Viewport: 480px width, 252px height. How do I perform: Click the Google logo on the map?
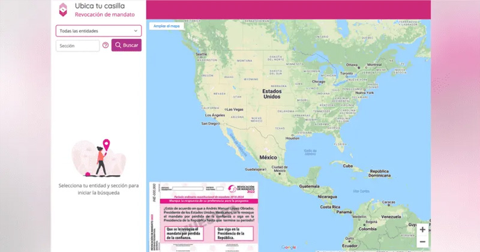(289, 247)
